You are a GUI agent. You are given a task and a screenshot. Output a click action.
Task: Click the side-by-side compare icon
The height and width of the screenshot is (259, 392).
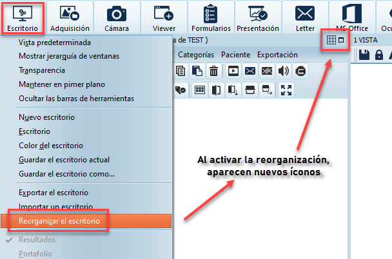pyautogui.click(x=216, y=90)
